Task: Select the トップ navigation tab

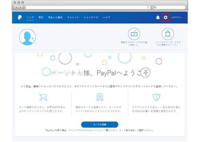Action: [30, 17]
